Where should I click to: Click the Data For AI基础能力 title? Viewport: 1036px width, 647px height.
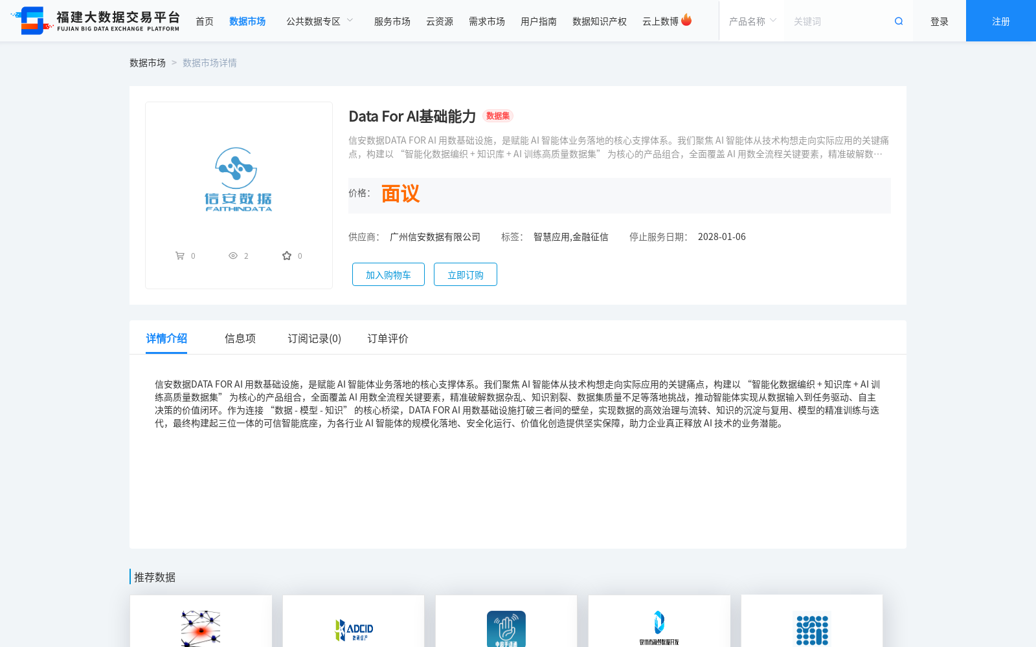click(412, 116)
